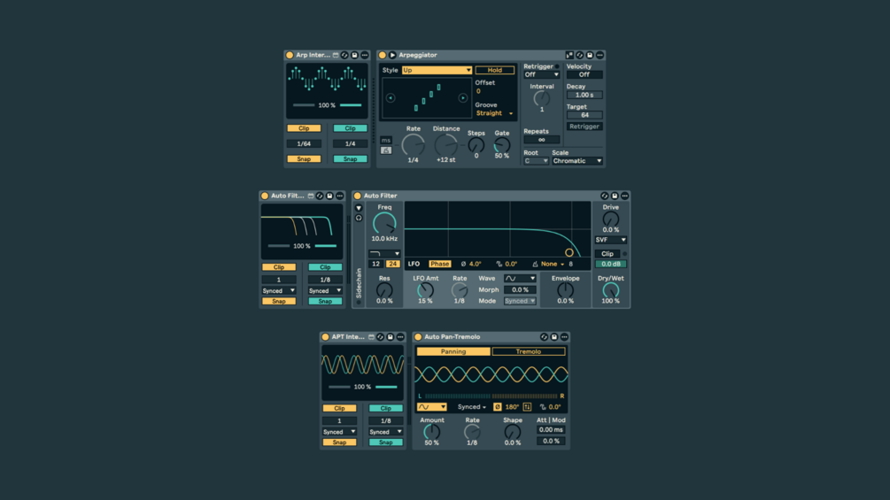Toggle the Auto Filter LFO Phase button
This screenshot has height=500, width=890.
tap(440, 265)
